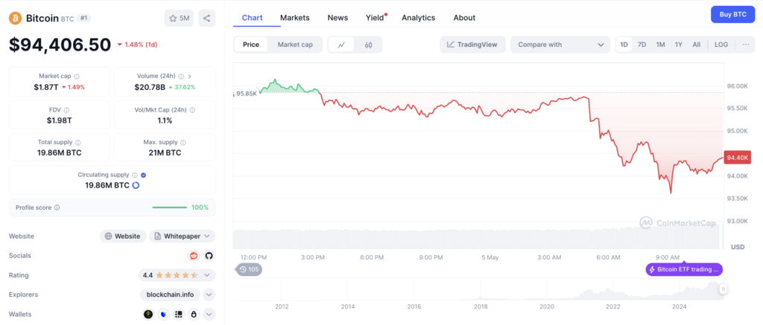Click the Profile score info icon
The image size is (763, 325).
point(57,207)
